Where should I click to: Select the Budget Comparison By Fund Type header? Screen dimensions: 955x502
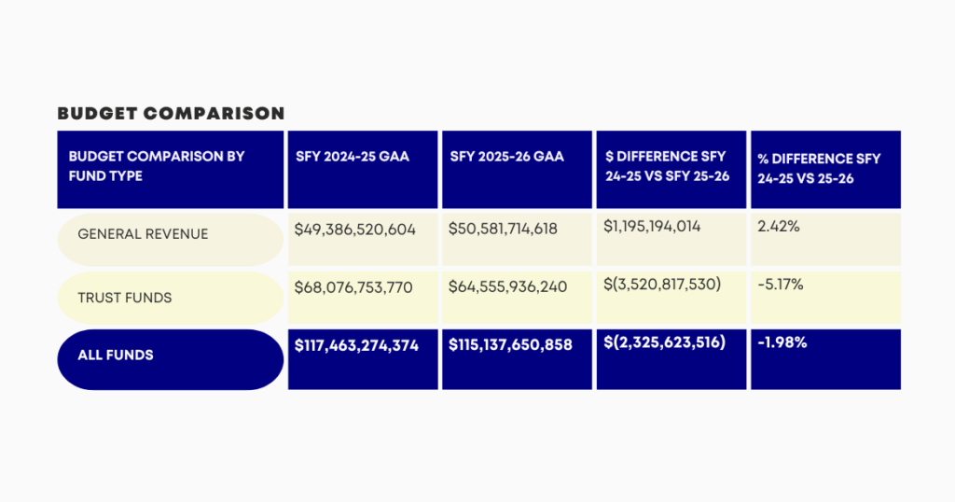(171, 170)
